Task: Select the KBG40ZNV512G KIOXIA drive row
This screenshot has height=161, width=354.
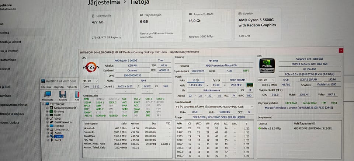Action: pos(299,128)
